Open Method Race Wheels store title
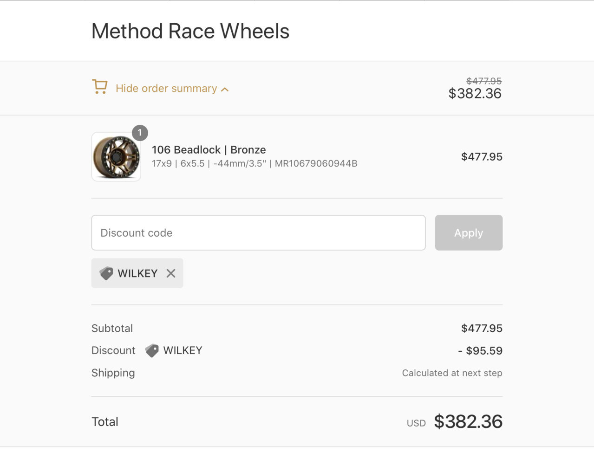 (190, 32)
